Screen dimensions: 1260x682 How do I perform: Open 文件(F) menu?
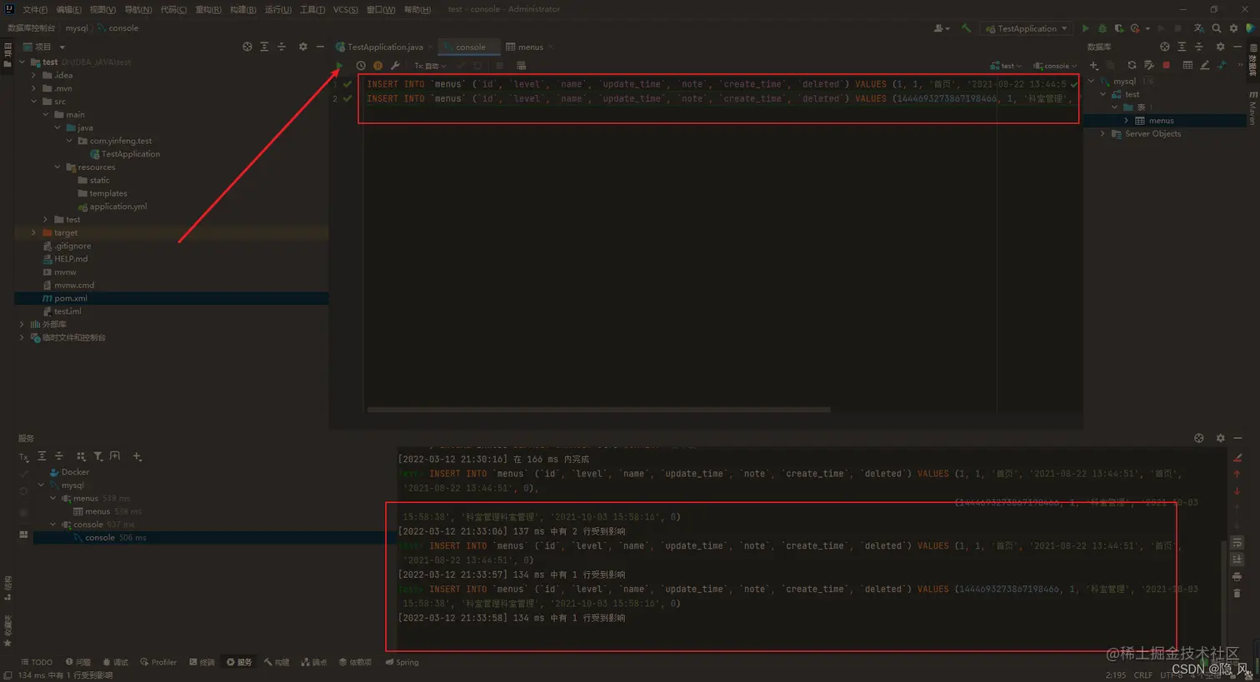[35, 9]
